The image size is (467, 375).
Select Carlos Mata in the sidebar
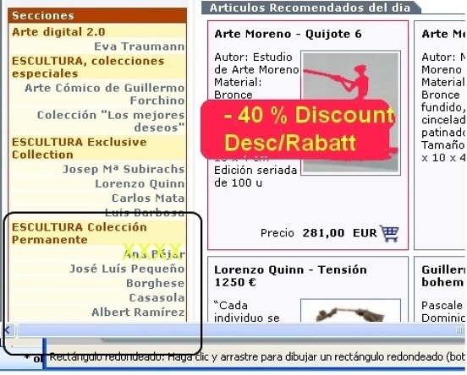[x=148, y=198]
